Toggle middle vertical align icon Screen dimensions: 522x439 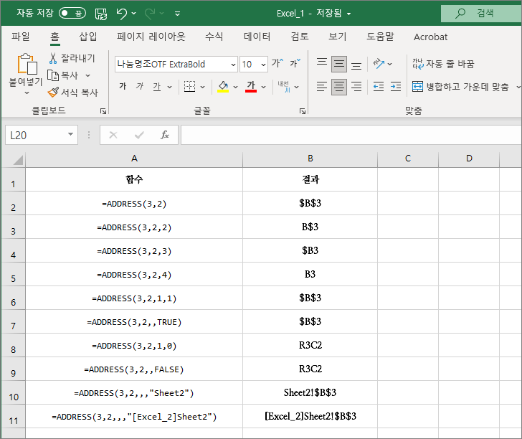pos(339,64)
